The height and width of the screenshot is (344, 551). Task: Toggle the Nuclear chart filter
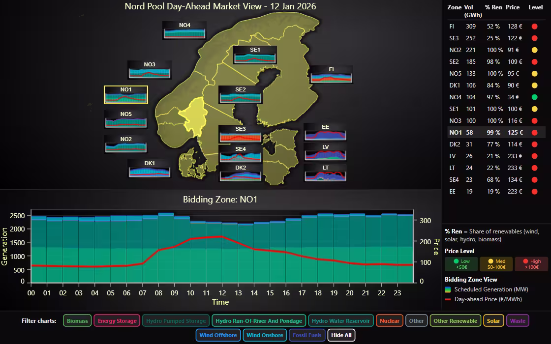(389, 320)
